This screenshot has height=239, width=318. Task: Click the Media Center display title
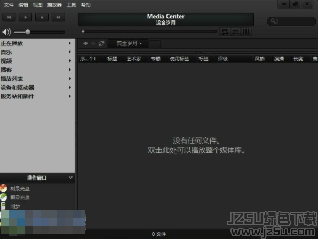coord(166,16)
